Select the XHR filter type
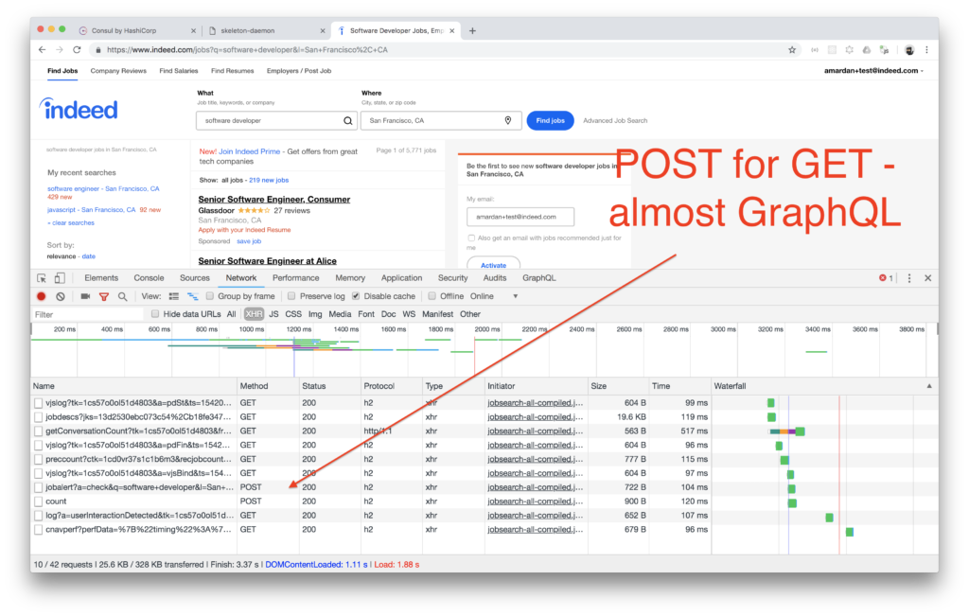Screen dimensions: 969x616 (254, 314)
